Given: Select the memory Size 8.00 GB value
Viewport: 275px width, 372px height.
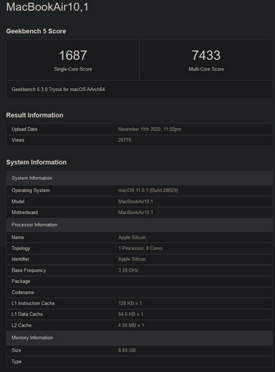Looking at the screenshot, I should point(127,351).
